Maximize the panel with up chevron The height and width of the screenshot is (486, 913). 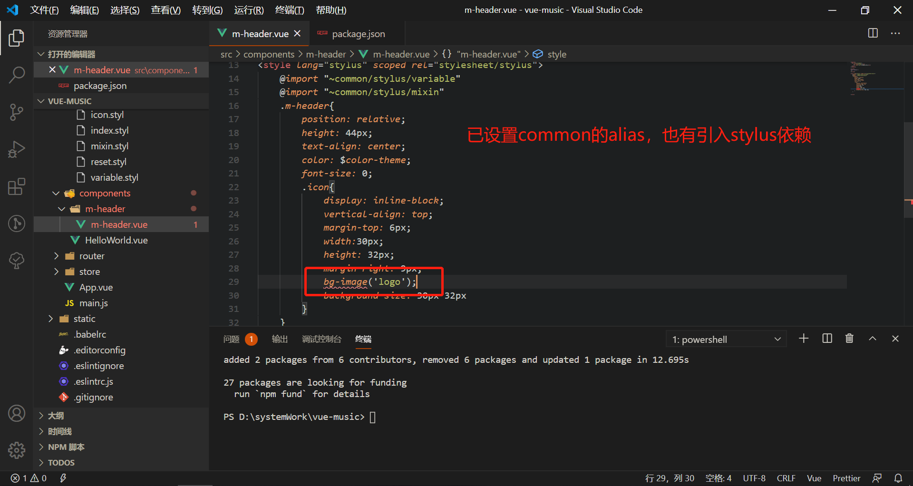pos(873,339)
